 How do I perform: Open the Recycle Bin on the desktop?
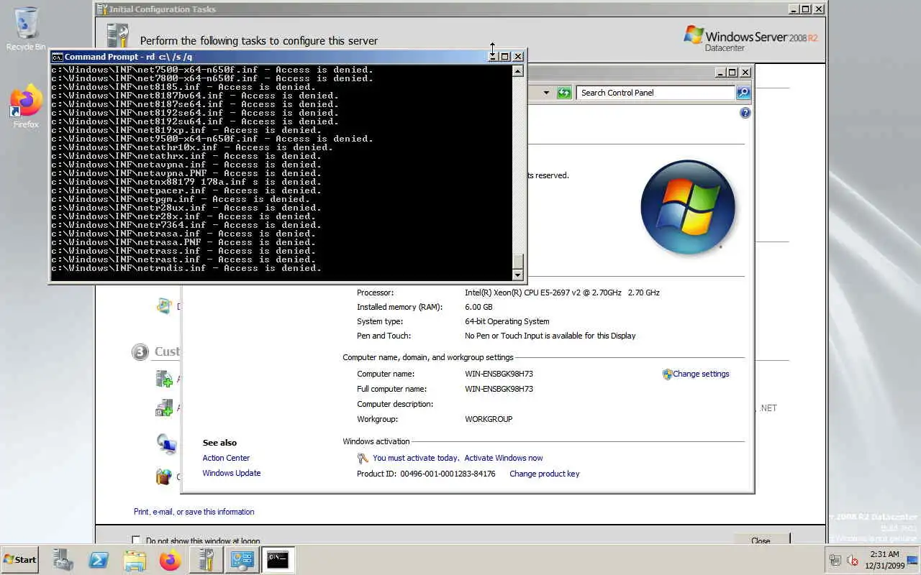coord(26,29)
